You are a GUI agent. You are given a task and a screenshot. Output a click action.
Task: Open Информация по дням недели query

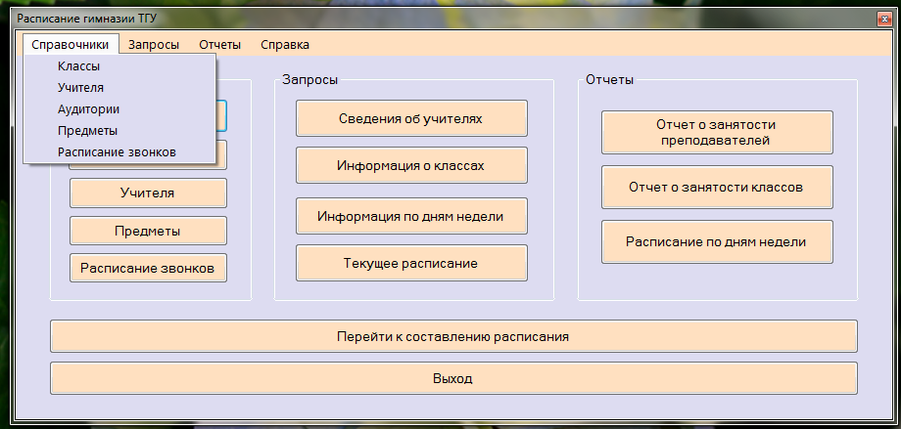411,216
